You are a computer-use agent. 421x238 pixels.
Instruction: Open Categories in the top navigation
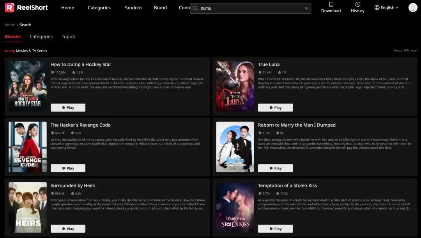click(x=99, y=8)
